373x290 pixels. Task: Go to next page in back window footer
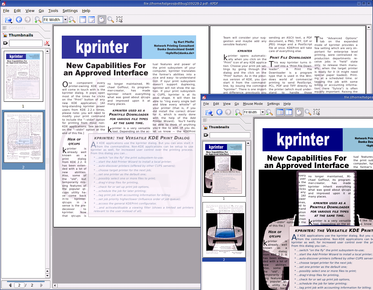[41, 285]
